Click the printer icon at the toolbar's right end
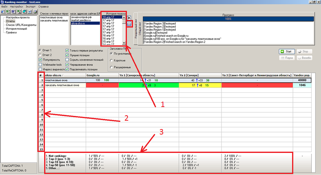Image resolution: width=321 pixels, height=175 pixels. pos(35,12)
